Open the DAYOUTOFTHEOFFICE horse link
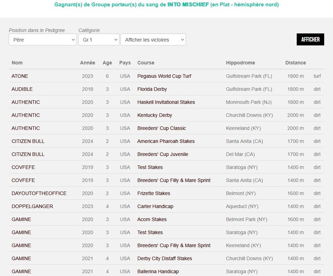Image resolution: width=333 pixels, height=276 pixels. [x=39, y=193]
